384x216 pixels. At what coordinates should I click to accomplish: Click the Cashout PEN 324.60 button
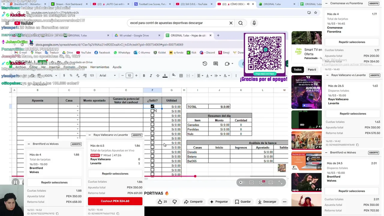tap(115, 201)
